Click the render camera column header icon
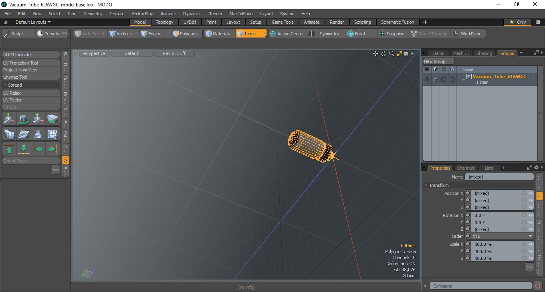This screenshot has height=292, width=545. click(x=435, y=69)
